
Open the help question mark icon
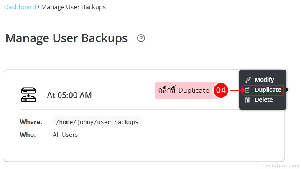(x=141, y=38)
